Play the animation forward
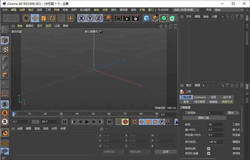This screenshot has width=250, height=160. click(87, 122)
